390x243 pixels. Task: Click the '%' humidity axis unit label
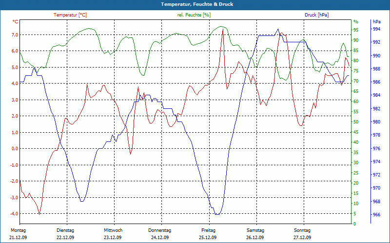(356, 22)
